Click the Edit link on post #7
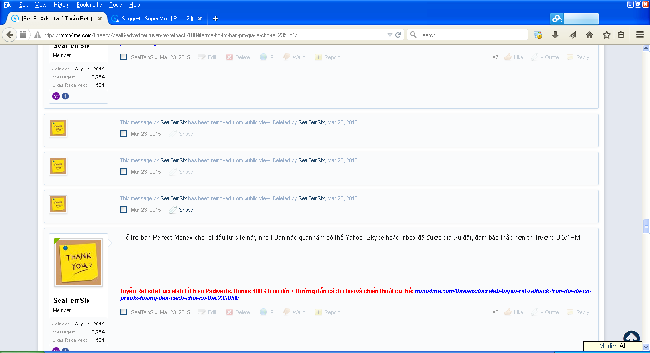Screen dimensions: 650x353 [x=207, y=57]
